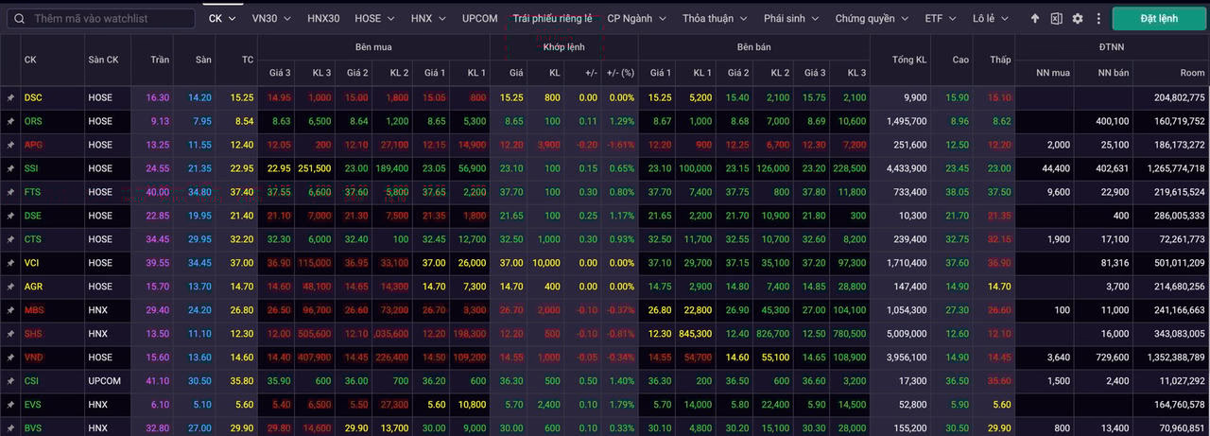Open the VCI stock symbol link

pos(32,263)
